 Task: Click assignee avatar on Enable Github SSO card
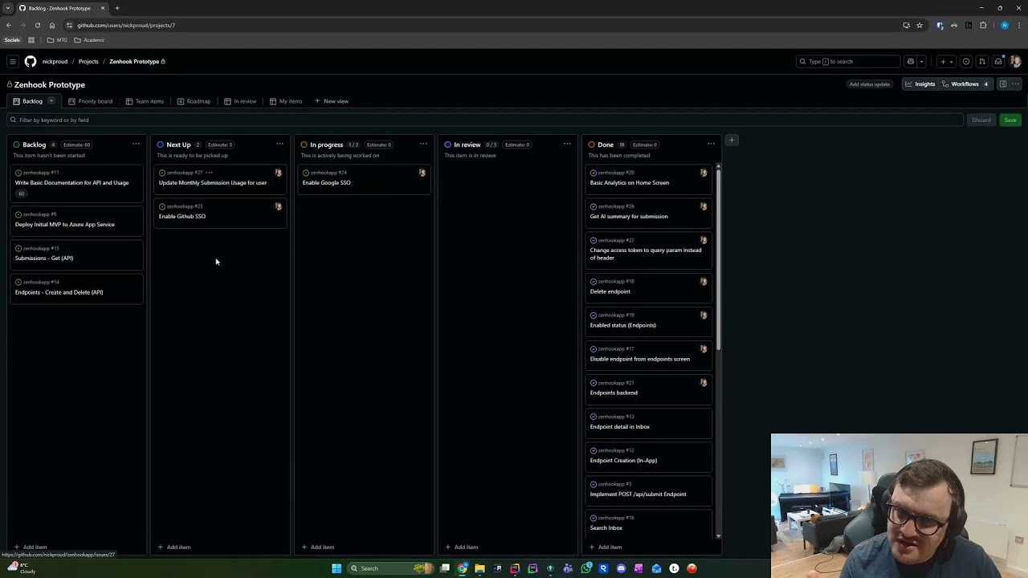point(279,206)
